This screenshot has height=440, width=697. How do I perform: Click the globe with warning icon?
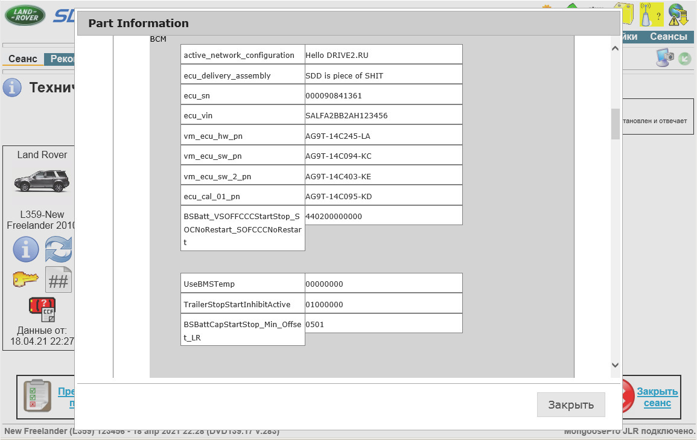coord(678,14)
